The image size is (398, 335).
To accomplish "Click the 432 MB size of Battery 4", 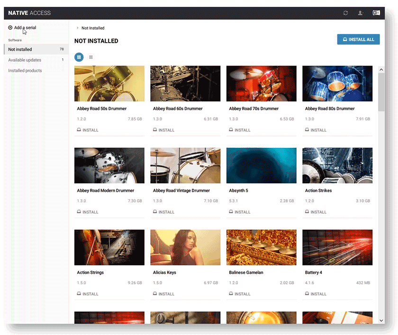I will (363, 283).
